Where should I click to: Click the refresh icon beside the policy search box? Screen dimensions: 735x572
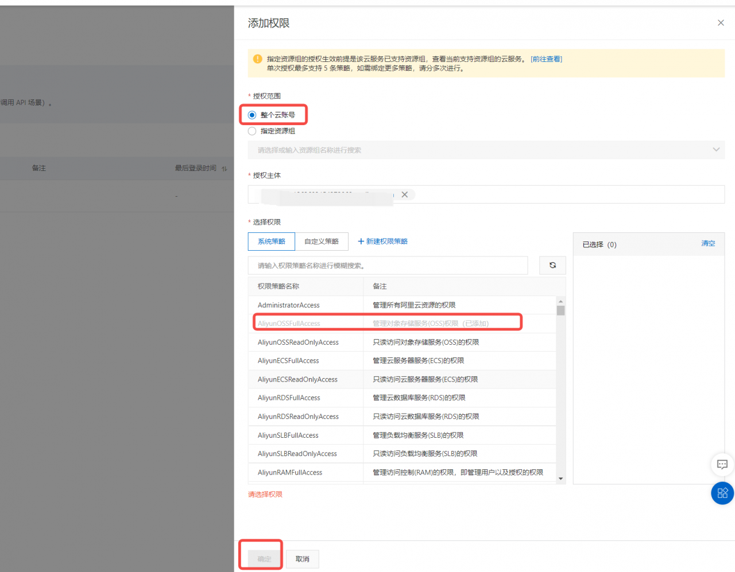click(x=552, y=265)
